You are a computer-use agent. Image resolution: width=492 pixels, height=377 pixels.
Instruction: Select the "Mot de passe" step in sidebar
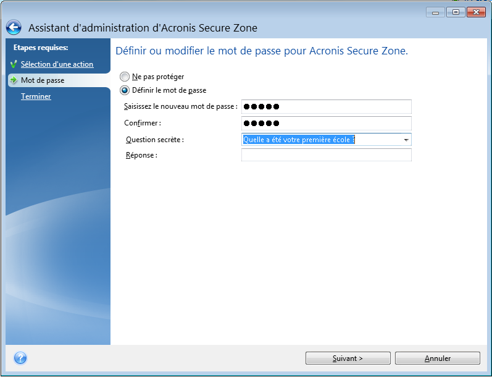(x=43, y=80)
